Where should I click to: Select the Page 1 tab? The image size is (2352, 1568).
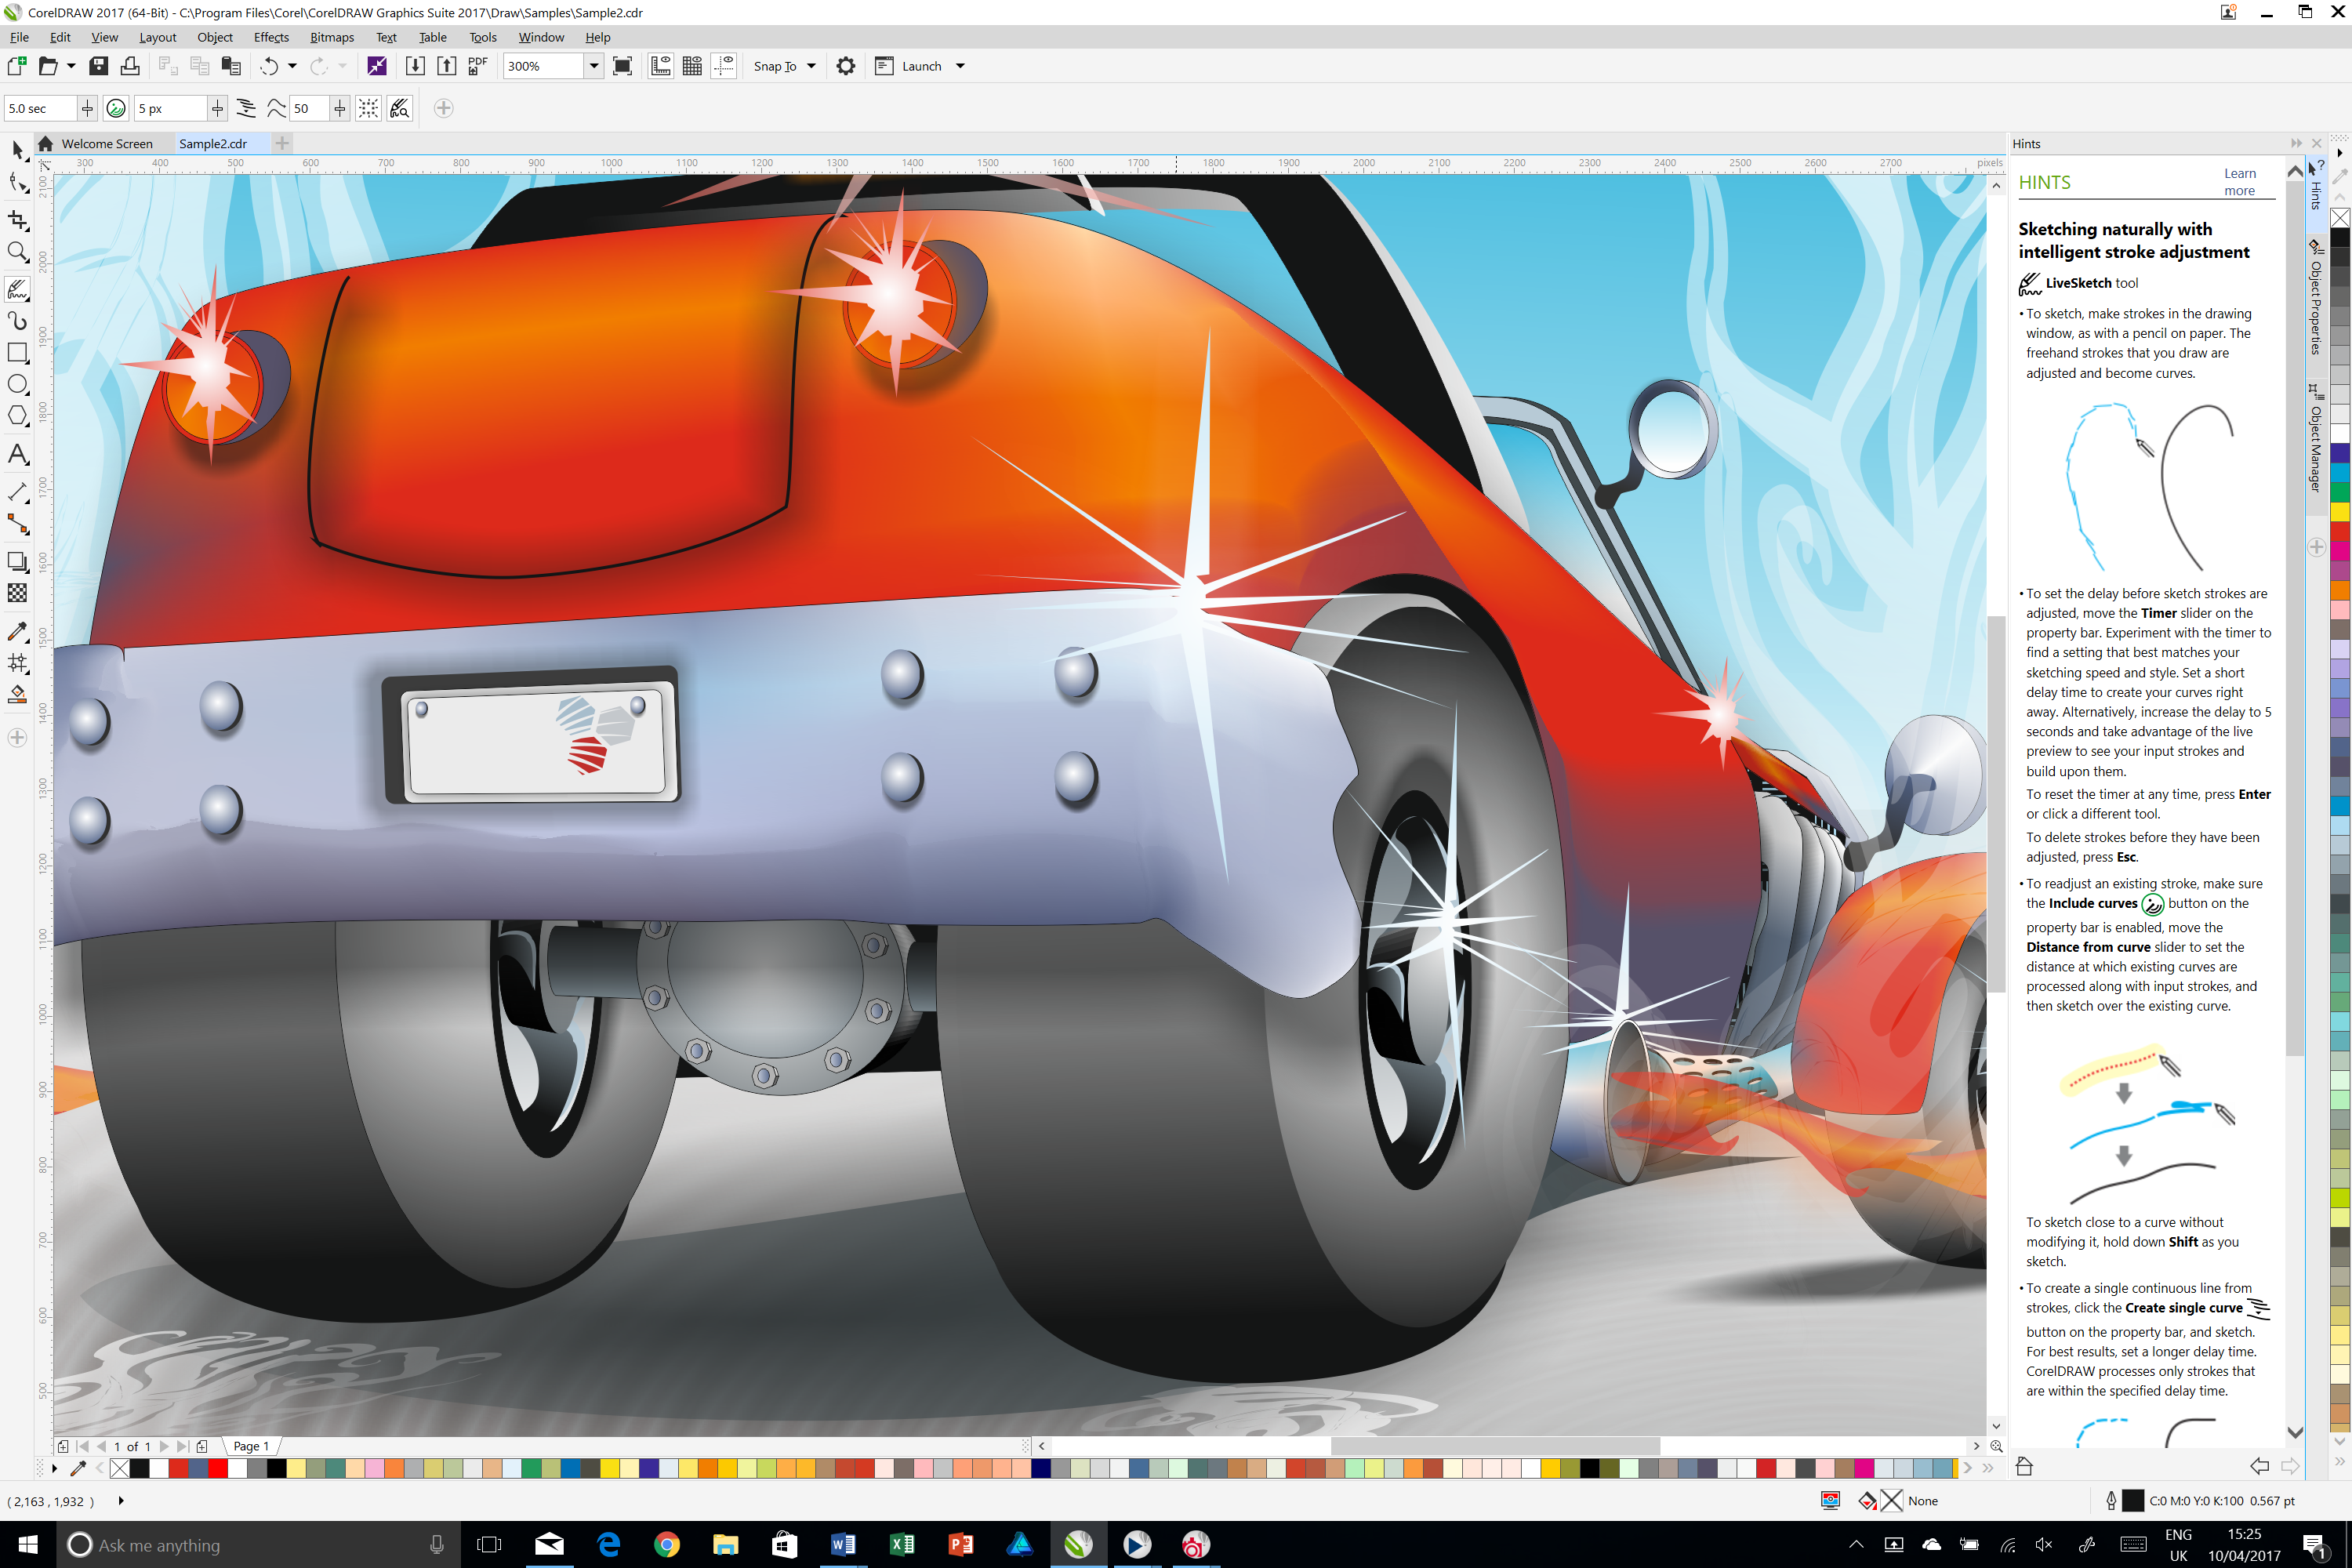coord(251,1446)
